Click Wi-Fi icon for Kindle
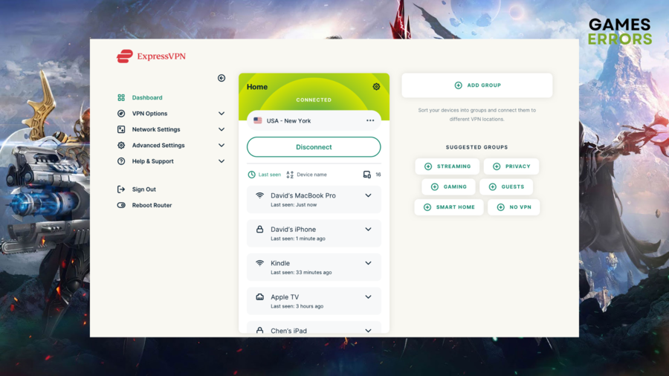This screenshot has width=669, height=376. (x=259, y=263)
